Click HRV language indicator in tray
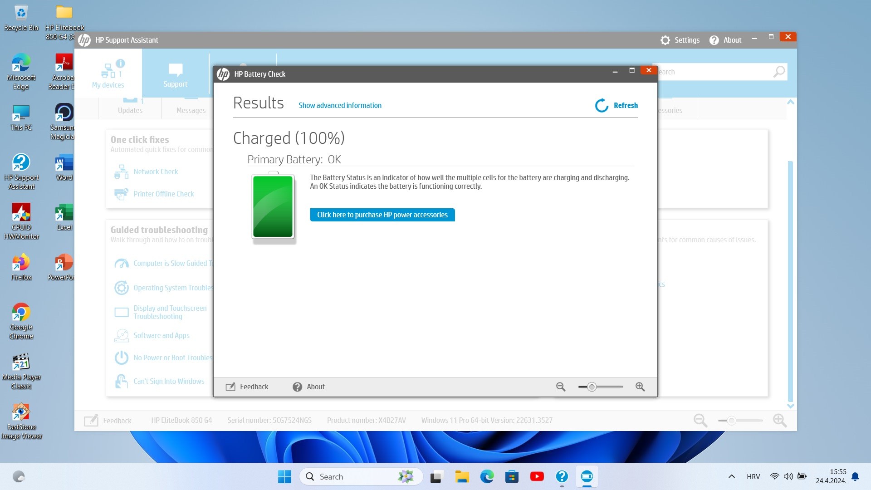Viewport: 871px width, 490px height. (x=753, y=476)
